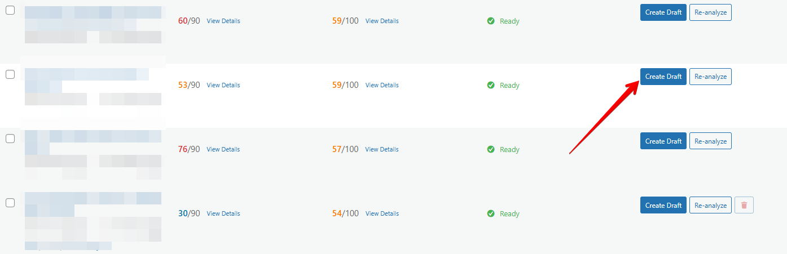Re-analyze the item scored 76/90
This screenshot has height=254, width=787.
pos(710,141)
